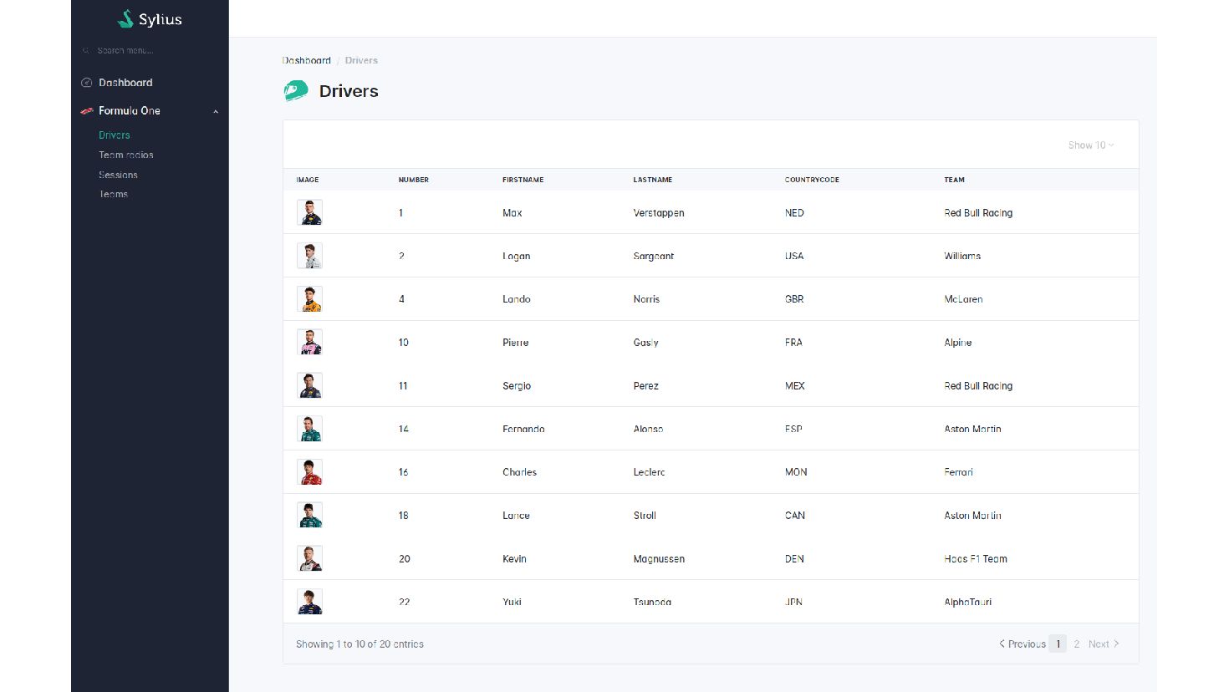This screenshot has height=692, width=1229.
Task: Click the IMAGE column header
Action: pyautogui.click(x=308, y=180)
